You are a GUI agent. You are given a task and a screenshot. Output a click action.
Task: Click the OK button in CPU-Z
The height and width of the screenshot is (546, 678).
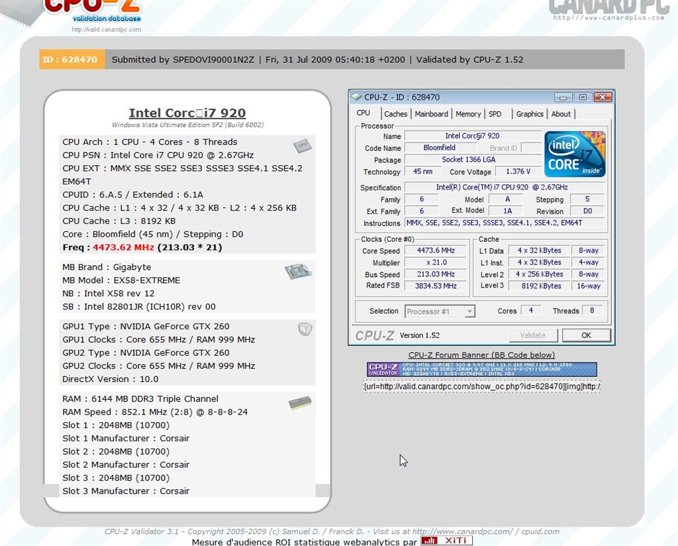pos(587,335)
